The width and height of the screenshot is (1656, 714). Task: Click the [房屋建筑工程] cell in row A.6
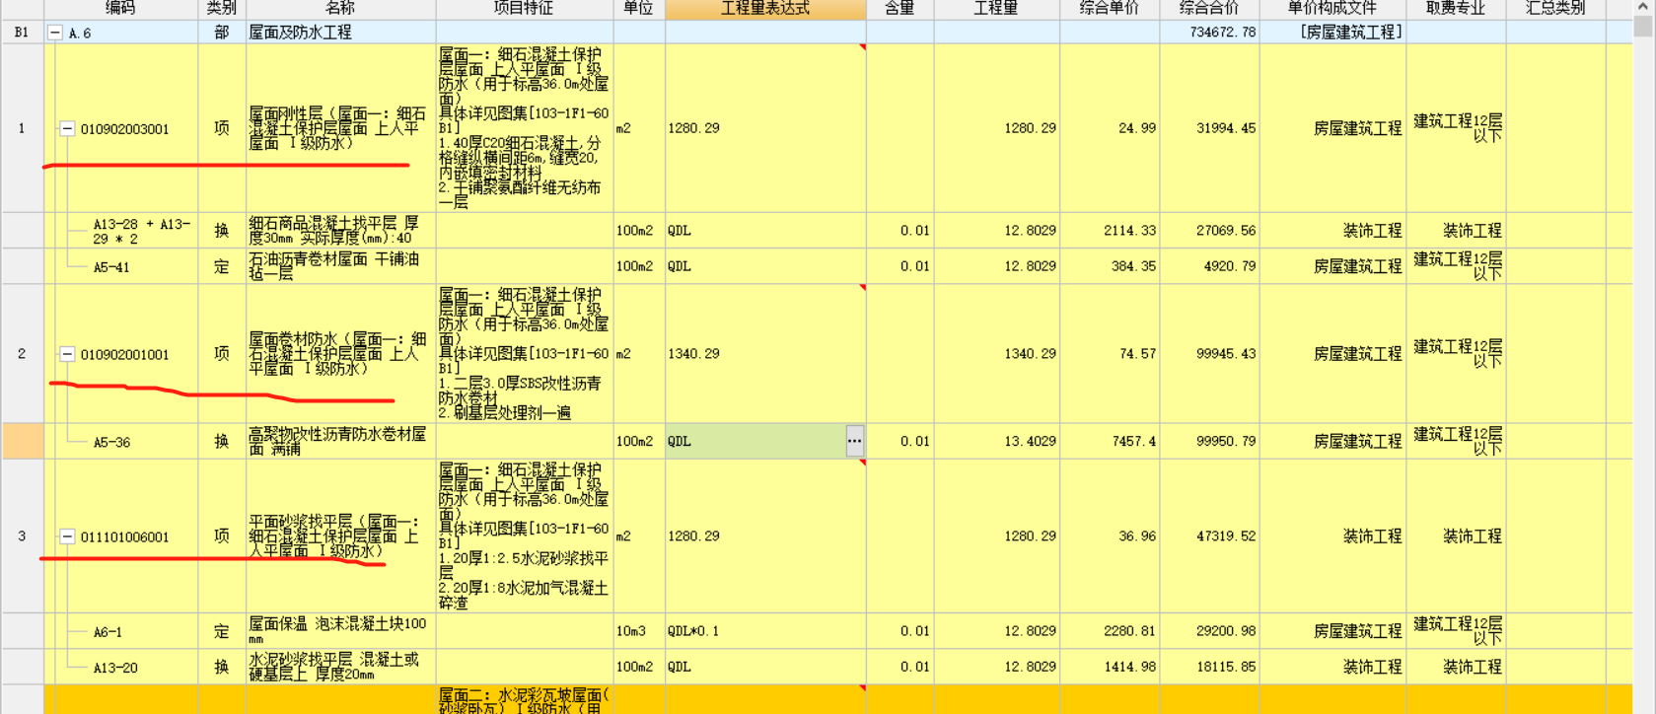[x=1332, y=33]
